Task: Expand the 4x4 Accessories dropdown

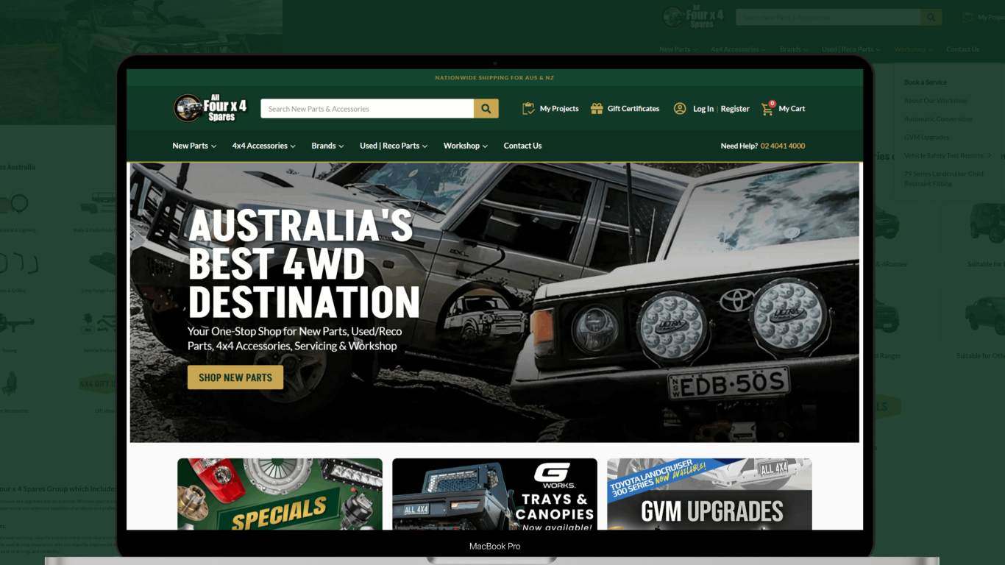Action: click(x=263, y=146)
